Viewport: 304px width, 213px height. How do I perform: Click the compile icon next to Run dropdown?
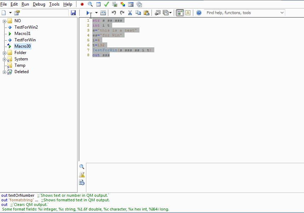pyautogui.click(x=103, y=13)
